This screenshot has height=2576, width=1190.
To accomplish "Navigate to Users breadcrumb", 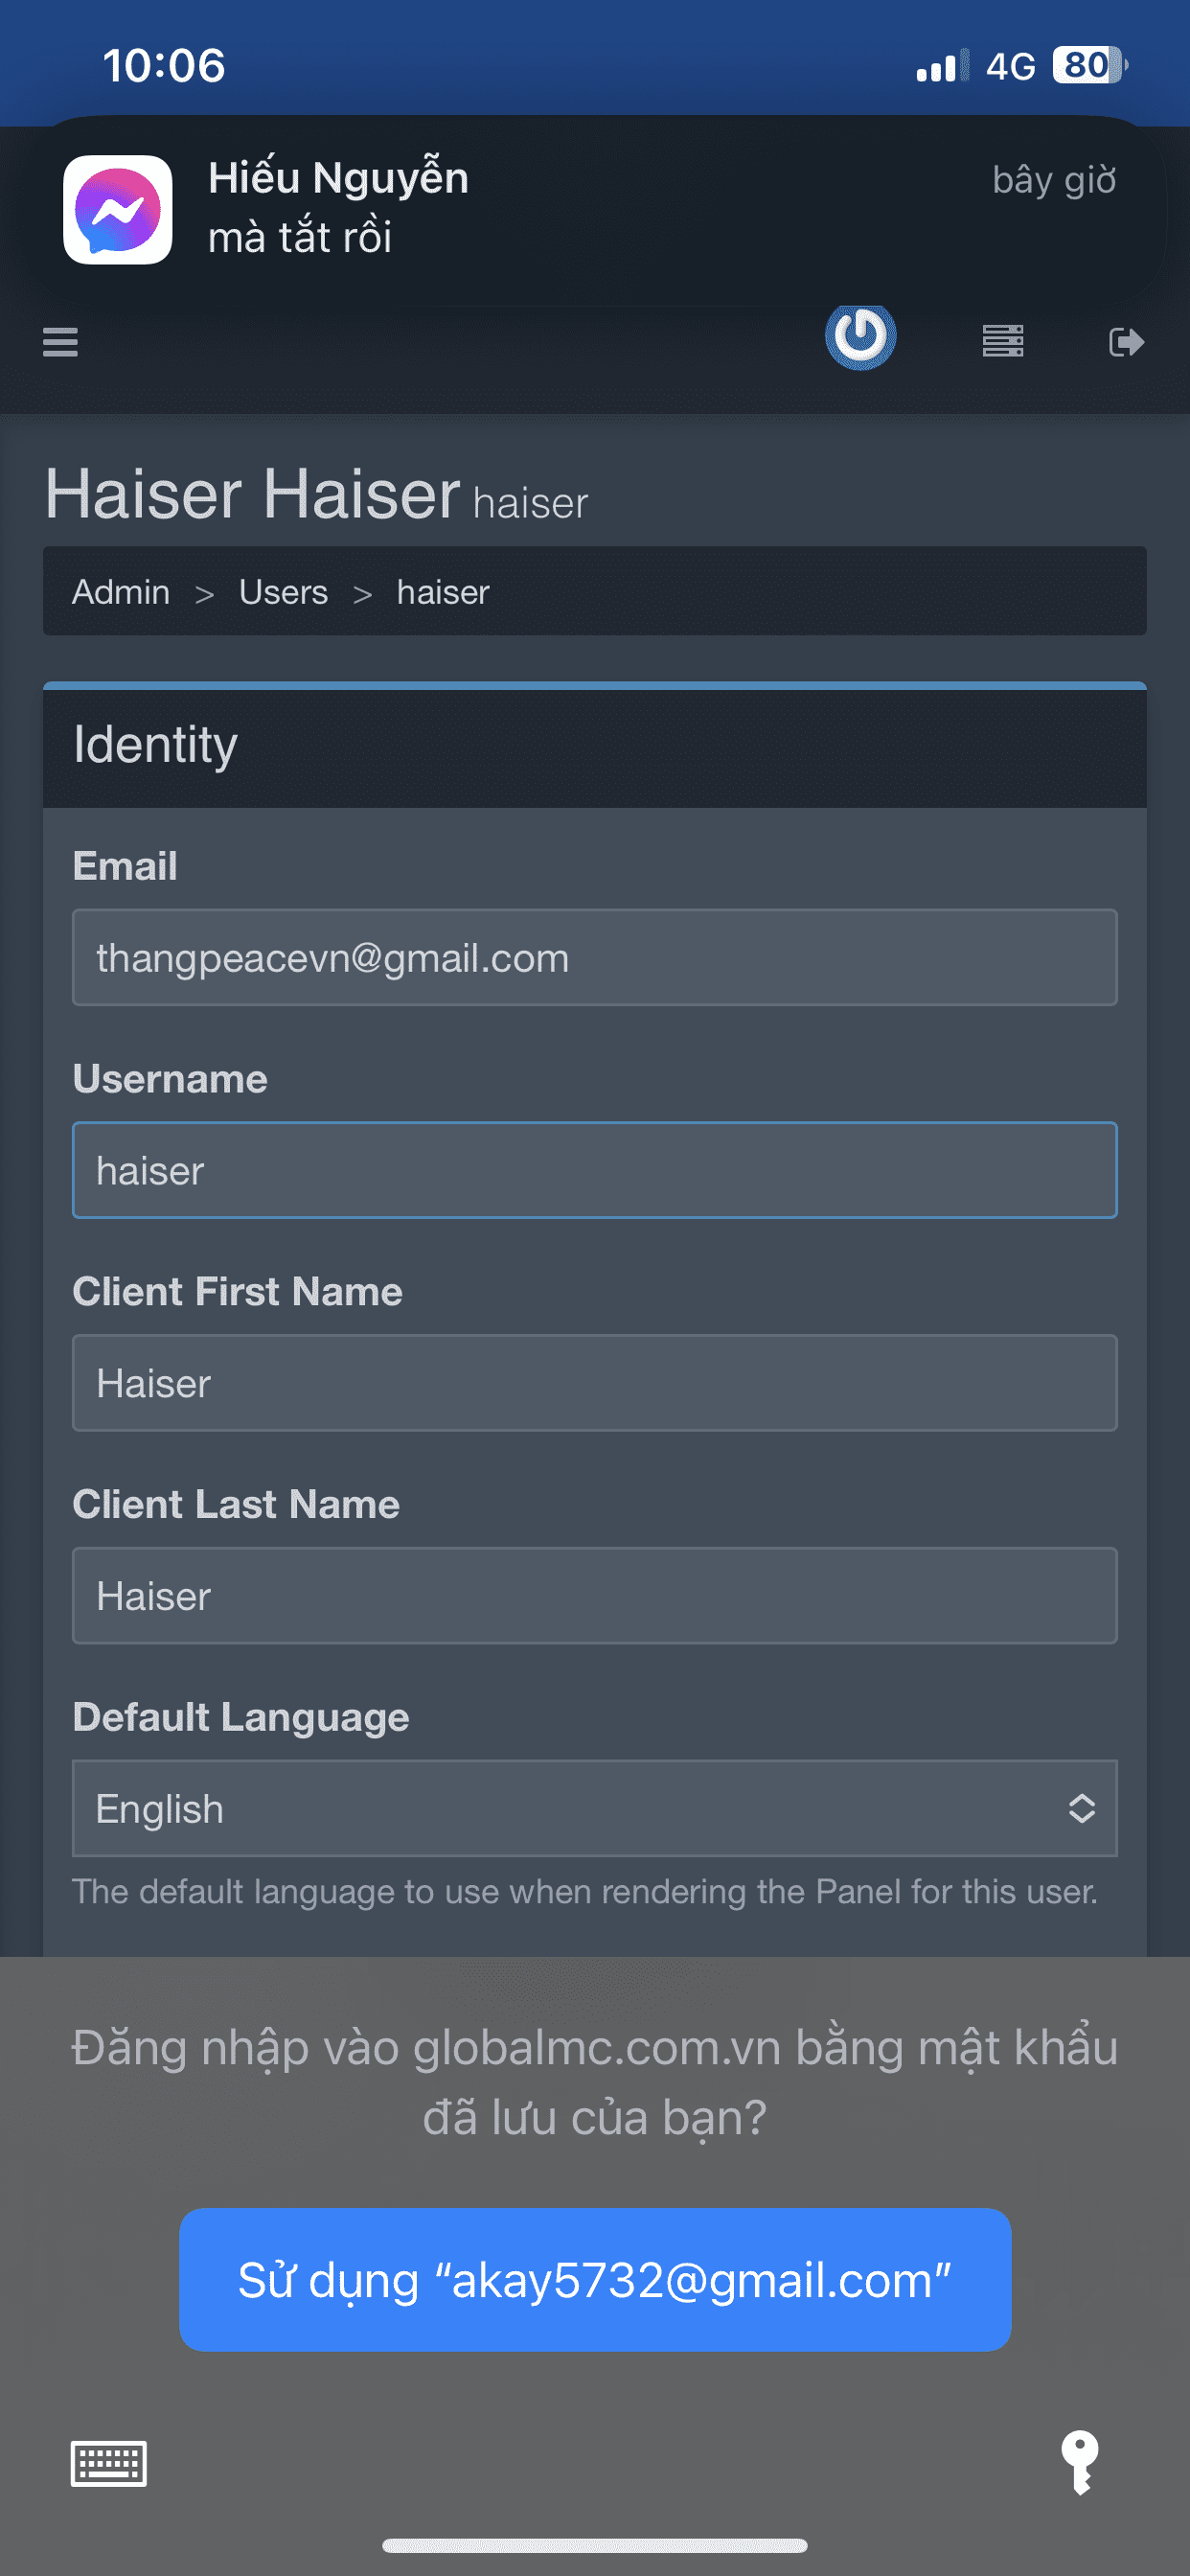I will 283,592.
